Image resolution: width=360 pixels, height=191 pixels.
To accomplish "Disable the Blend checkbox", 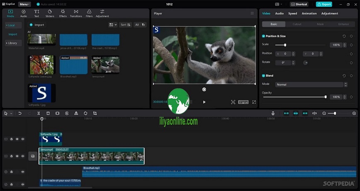I will [x=264, y=76].
